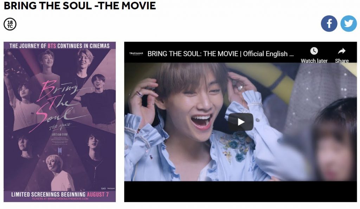Viewport: 360px width, 209px height.
Task: Click the Watch later label
Action: tap(314, 61)
